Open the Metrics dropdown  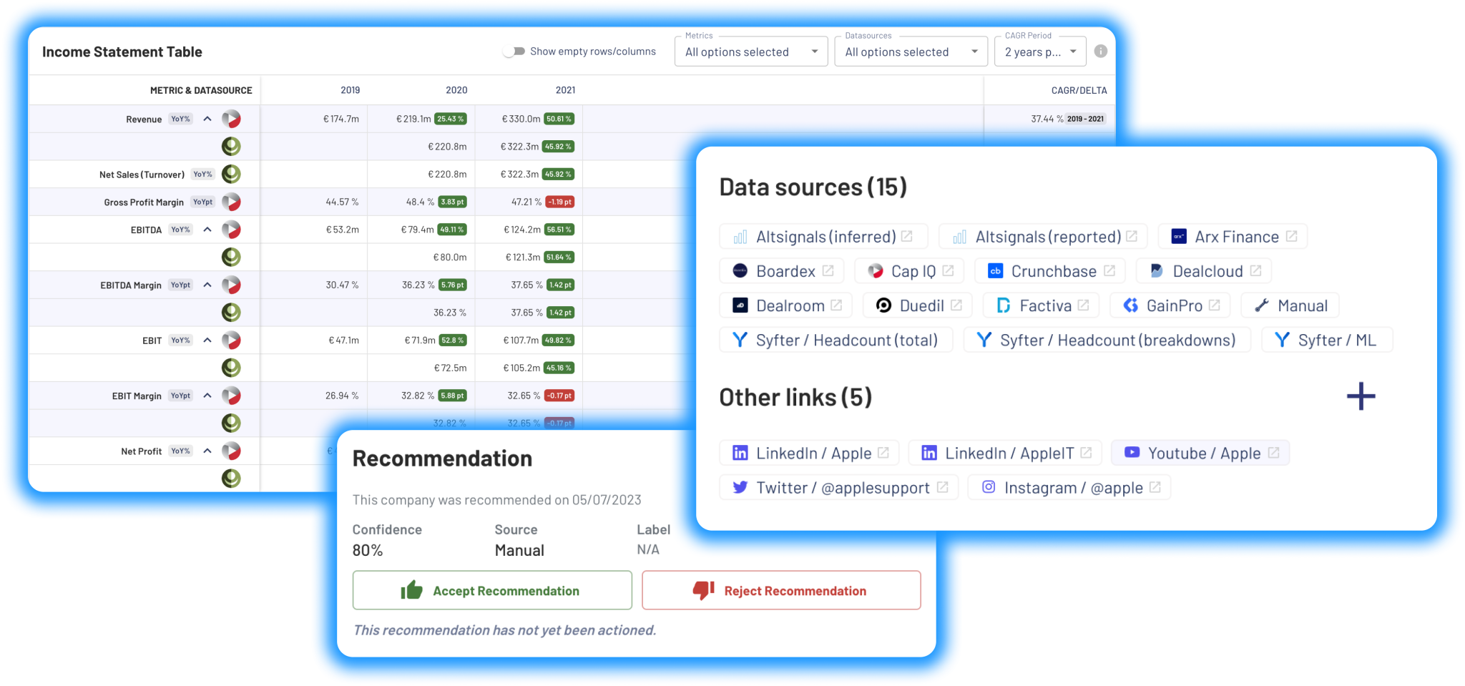(x=751, y=52)
